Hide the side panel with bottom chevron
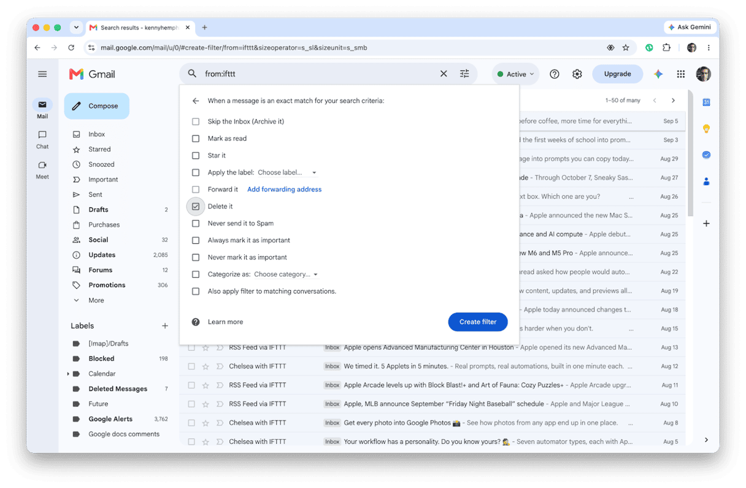 tap(706, 440)
